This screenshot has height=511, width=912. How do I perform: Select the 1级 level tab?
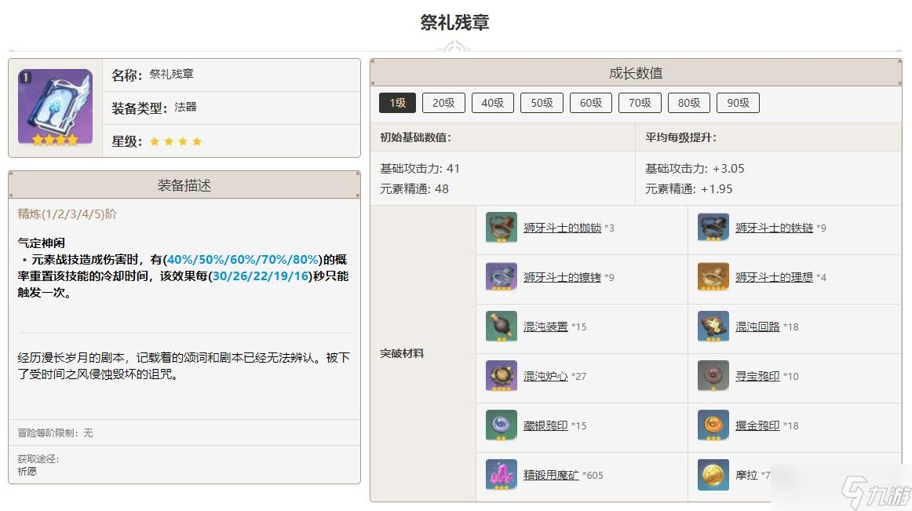click(397, 103)
